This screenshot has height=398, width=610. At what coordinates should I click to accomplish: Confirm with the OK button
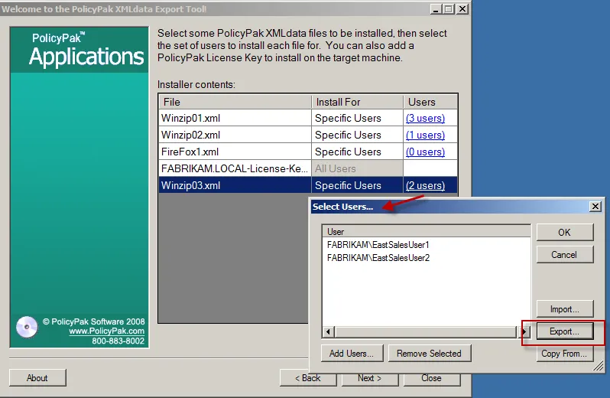coord(564,233)
